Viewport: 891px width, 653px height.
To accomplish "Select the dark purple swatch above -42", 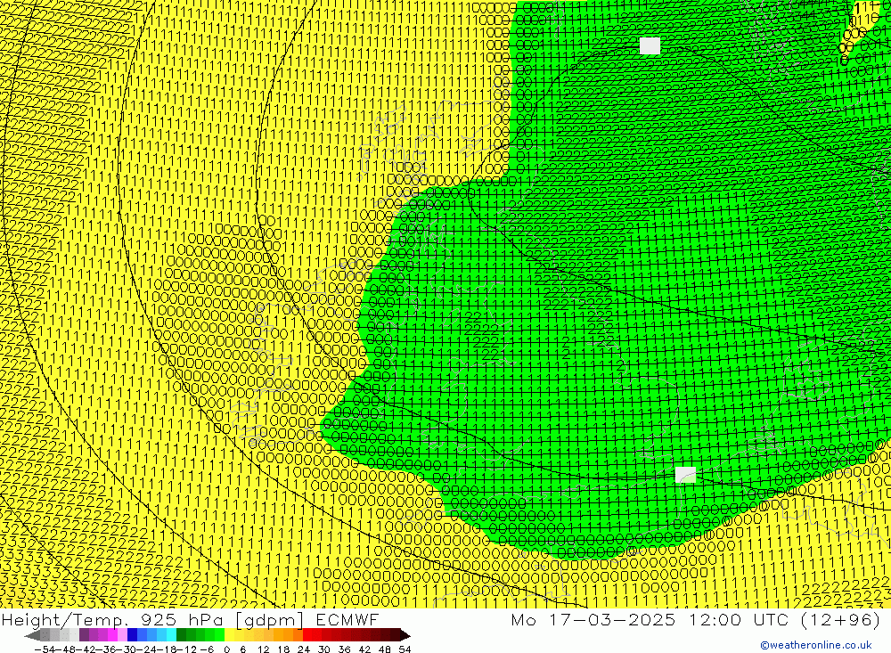I will pyautogui.click(x=84, y=635).
